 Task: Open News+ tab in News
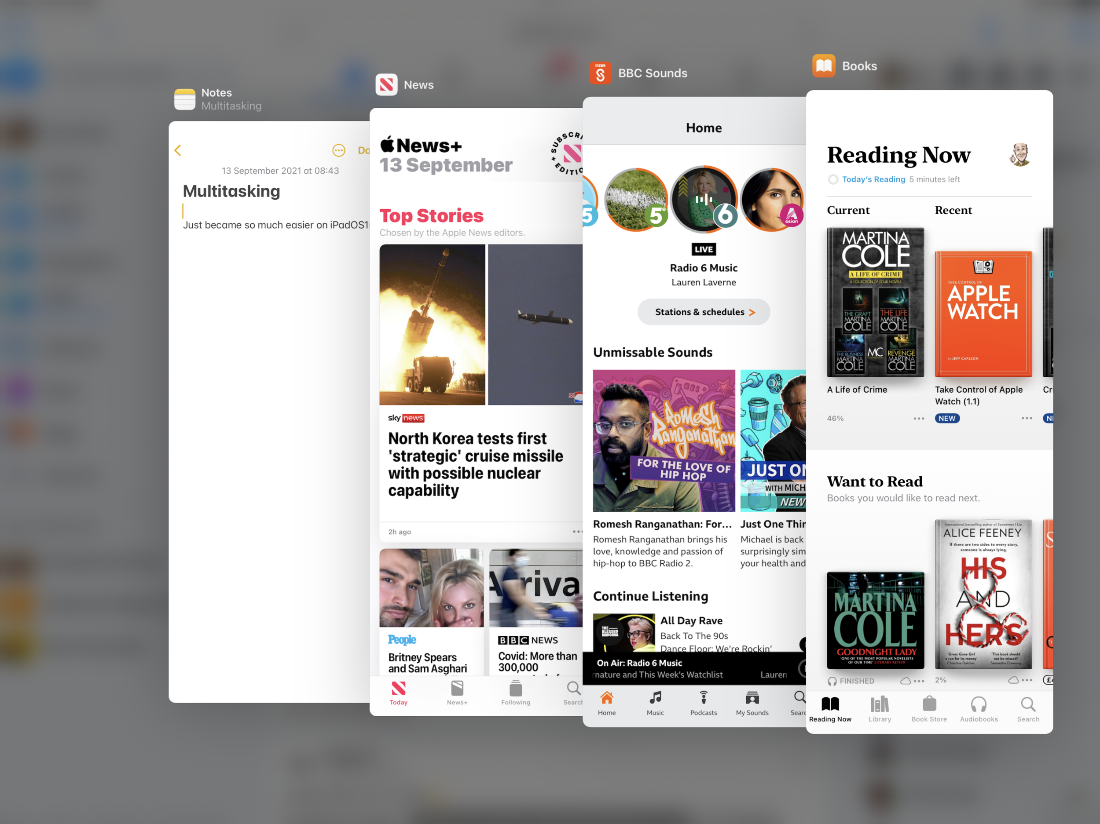pyautogui.click(x=457, y=693)
